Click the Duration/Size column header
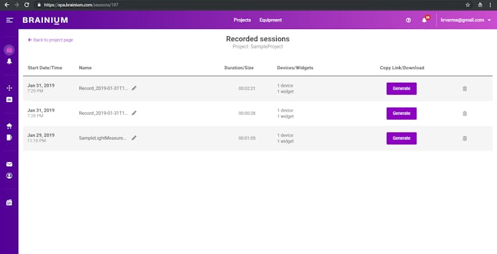Screen dimensions: 497x254 [x=239, y=68]
